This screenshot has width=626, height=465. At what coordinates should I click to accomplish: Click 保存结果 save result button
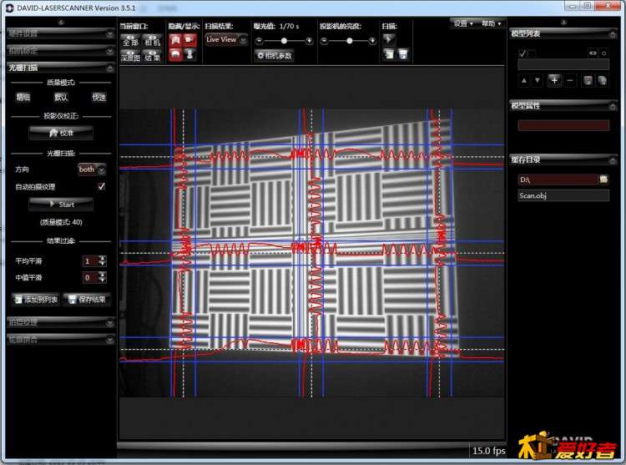[x=87, y=300]
